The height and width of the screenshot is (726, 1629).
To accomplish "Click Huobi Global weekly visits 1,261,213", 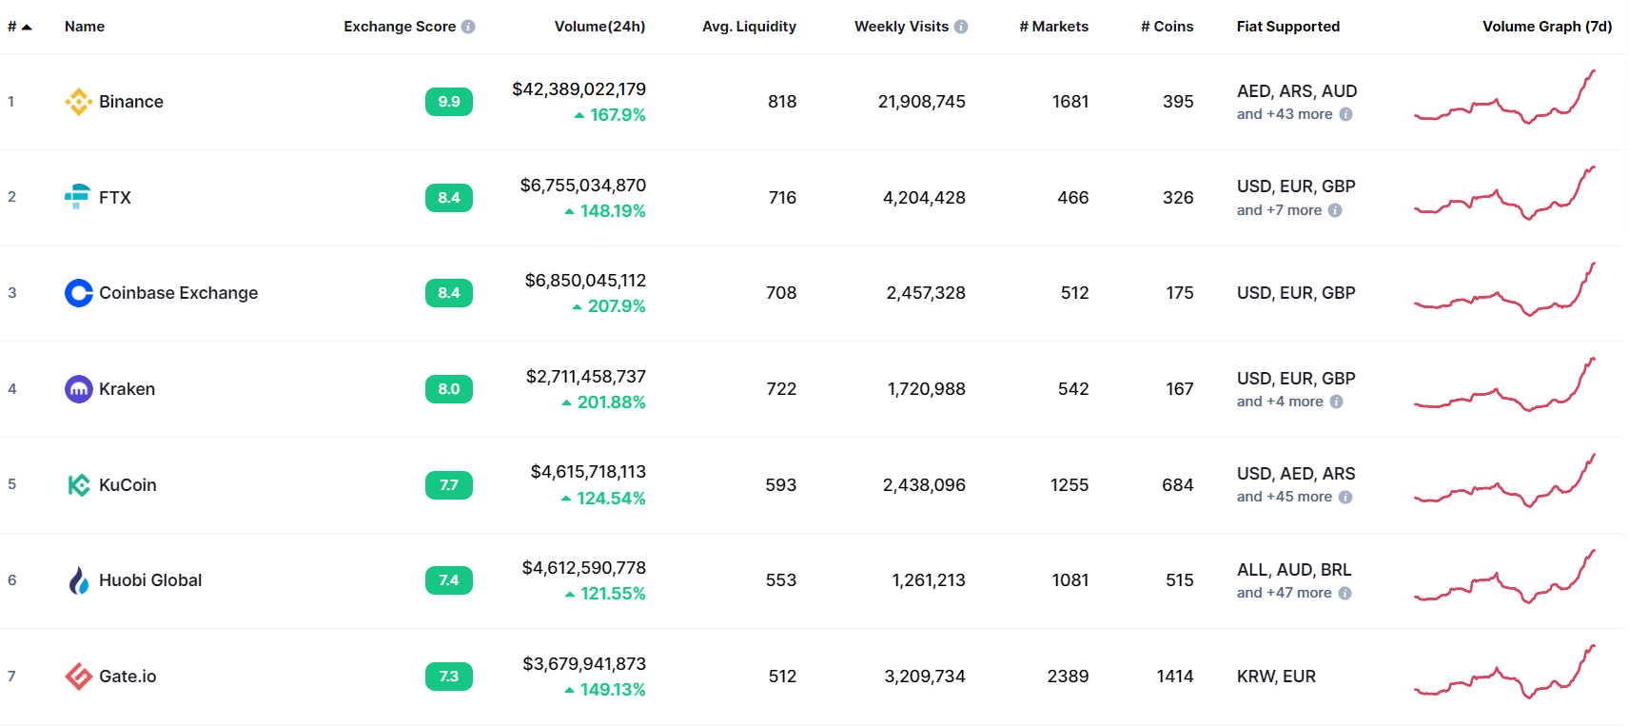I will point(929,580).
